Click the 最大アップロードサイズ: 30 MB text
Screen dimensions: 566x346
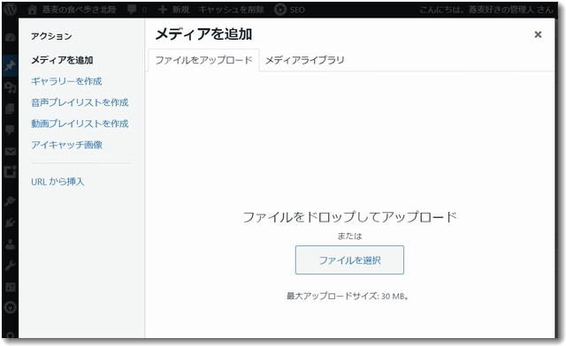click(x=348, y=297)
